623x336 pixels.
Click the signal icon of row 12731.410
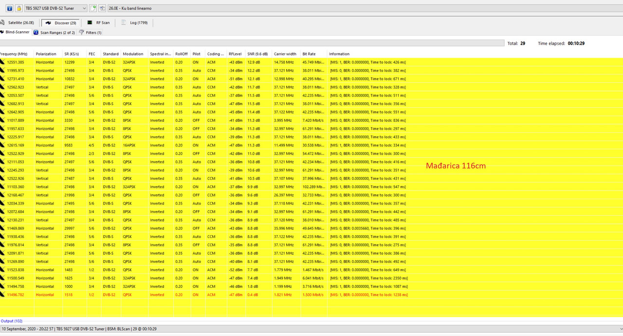2,78
